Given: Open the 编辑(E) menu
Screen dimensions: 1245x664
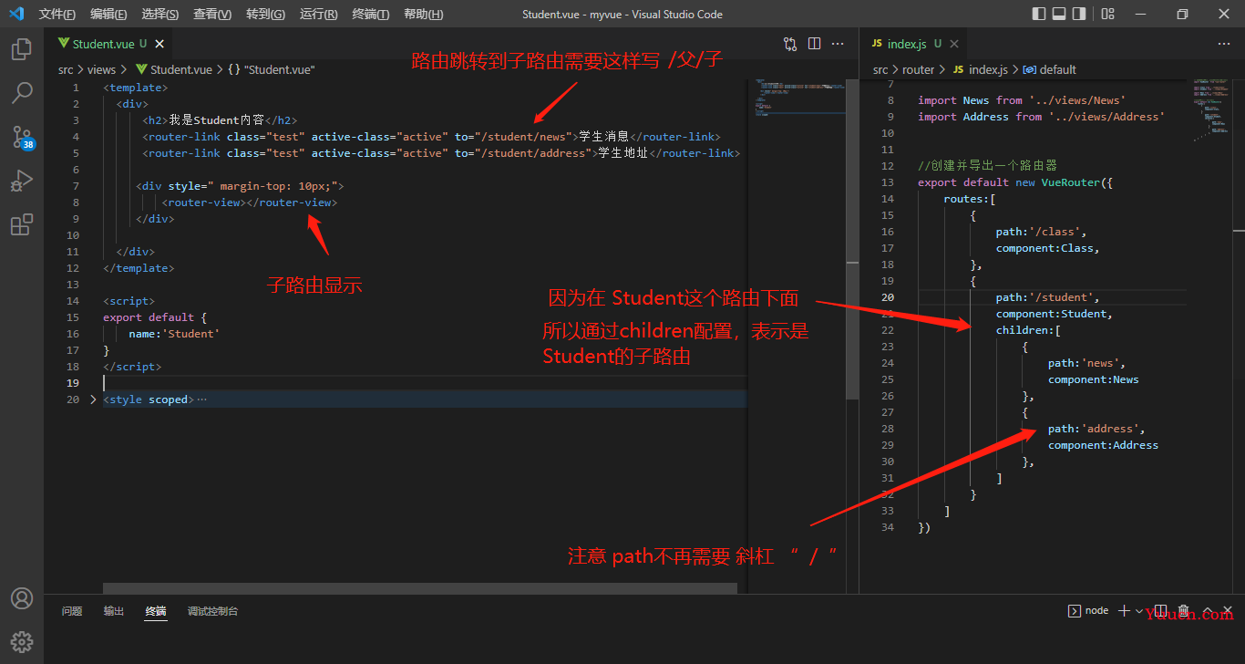Looking at the screenshot, I should tap(109, 14).
